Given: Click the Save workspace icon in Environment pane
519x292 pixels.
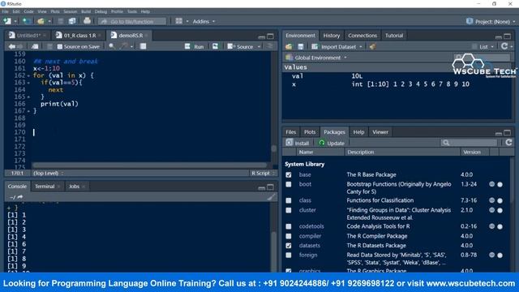Looking at the screenshot, I should [301, 47].
